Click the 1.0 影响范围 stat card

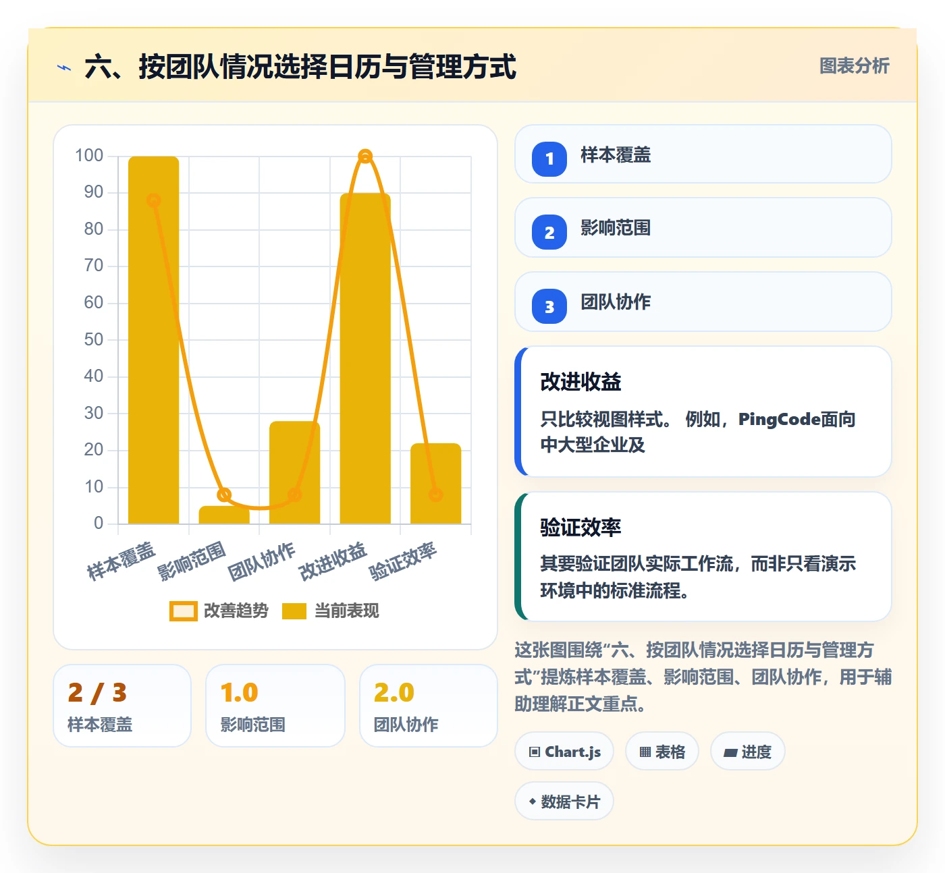coord(275,706)
